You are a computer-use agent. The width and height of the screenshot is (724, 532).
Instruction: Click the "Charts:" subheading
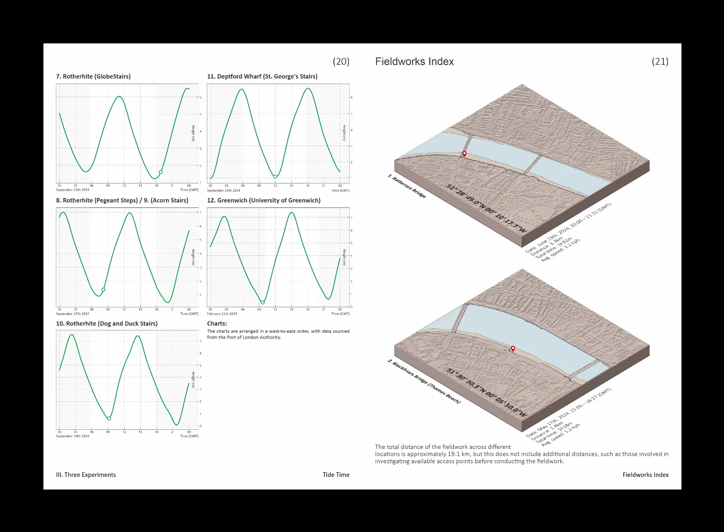pyautogui.click(x=217, y=324)
